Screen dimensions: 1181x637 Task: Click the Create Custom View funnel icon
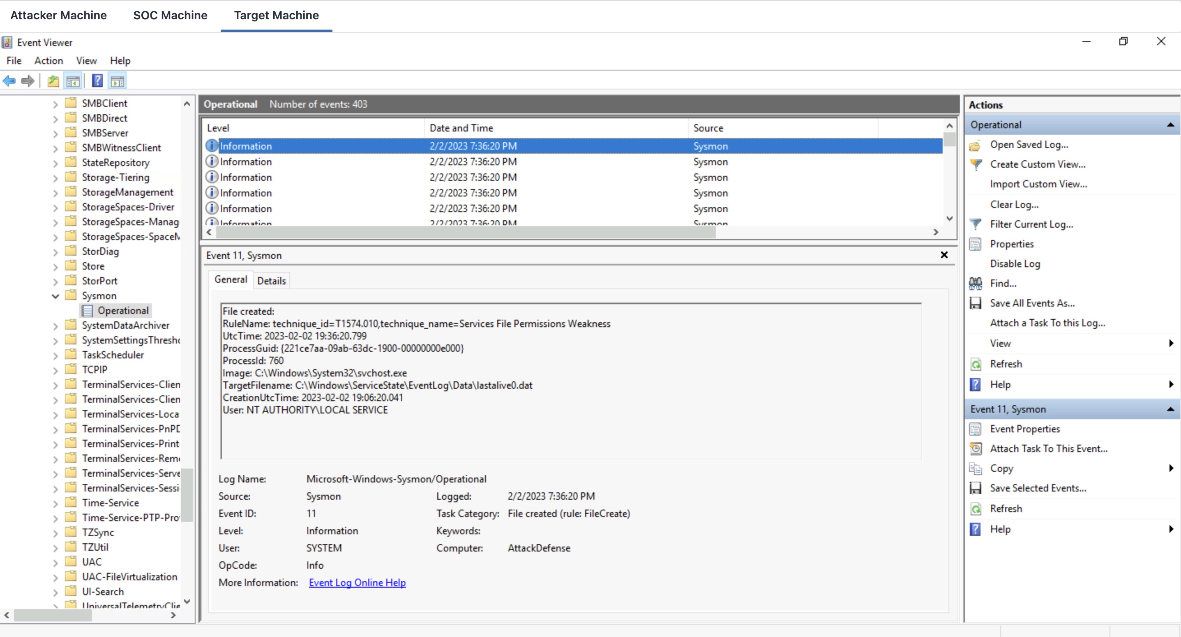pyautogui.click(x=975, y=165)
